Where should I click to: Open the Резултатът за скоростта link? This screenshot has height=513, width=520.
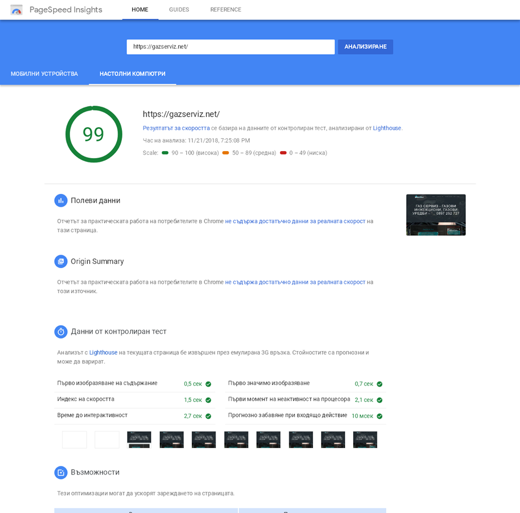coord(176,128)
